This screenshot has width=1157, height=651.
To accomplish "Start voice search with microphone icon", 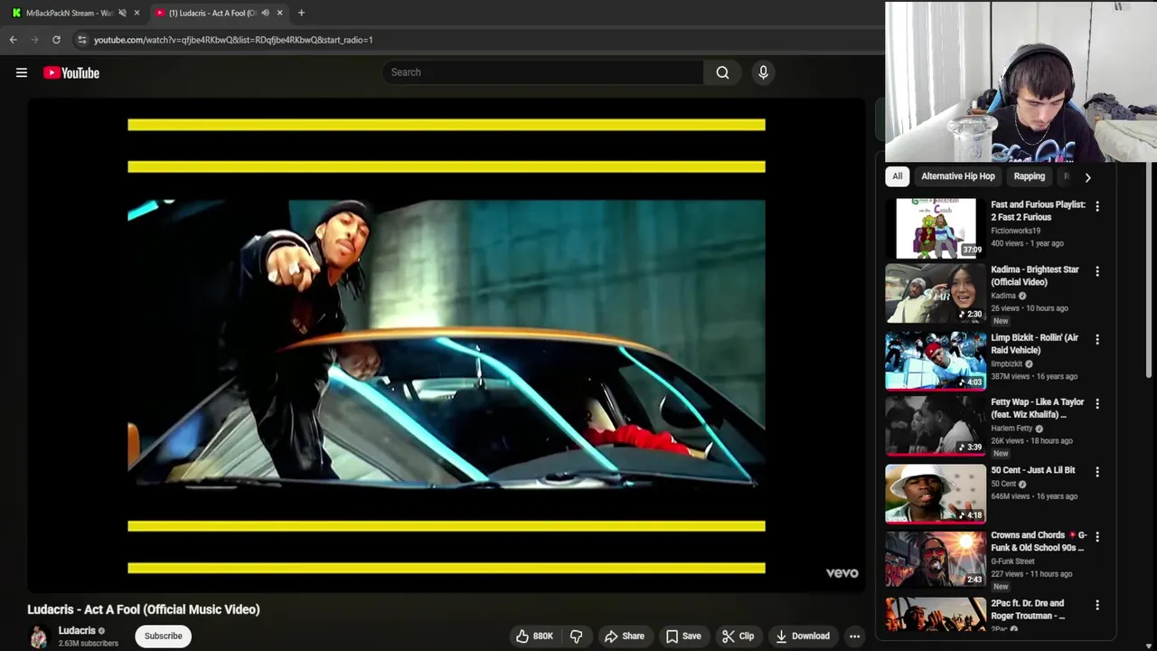I will point(763,72).
